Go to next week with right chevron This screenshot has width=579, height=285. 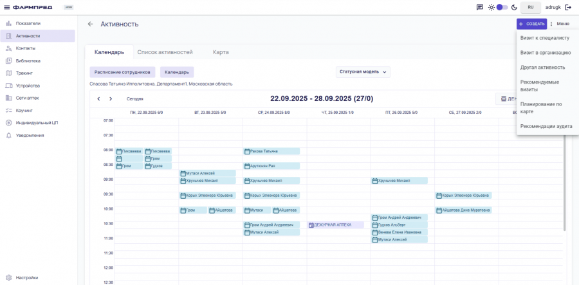pyautogui.click(x=111, y=99)
